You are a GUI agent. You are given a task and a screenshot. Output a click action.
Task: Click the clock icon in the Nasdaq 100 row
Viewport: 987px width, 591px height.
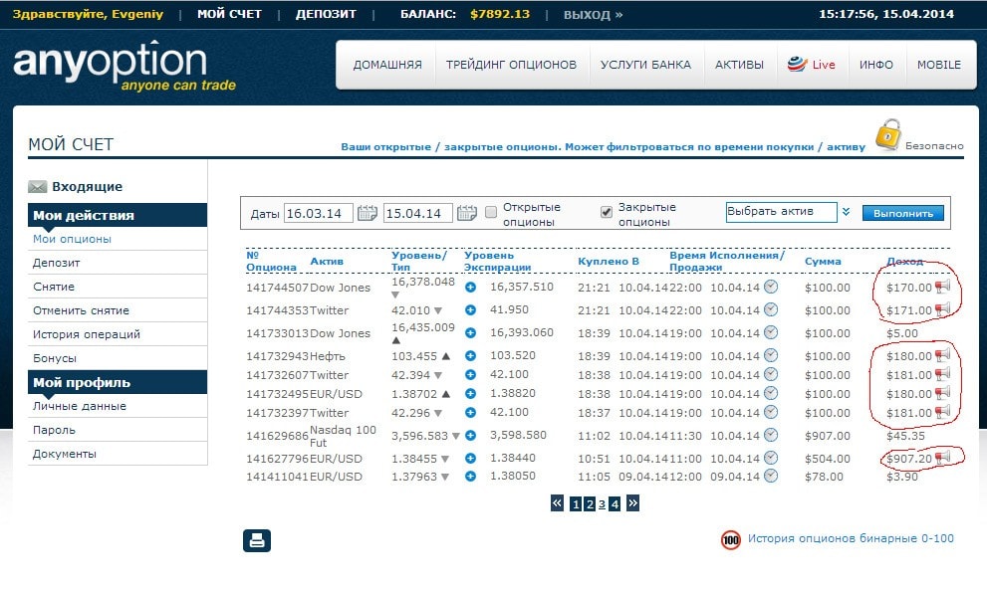(x=771, y=435)
